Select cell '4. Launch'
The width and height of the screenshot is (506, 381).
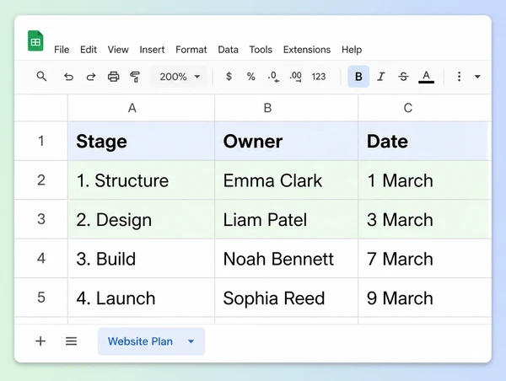(x=142, y=298)
